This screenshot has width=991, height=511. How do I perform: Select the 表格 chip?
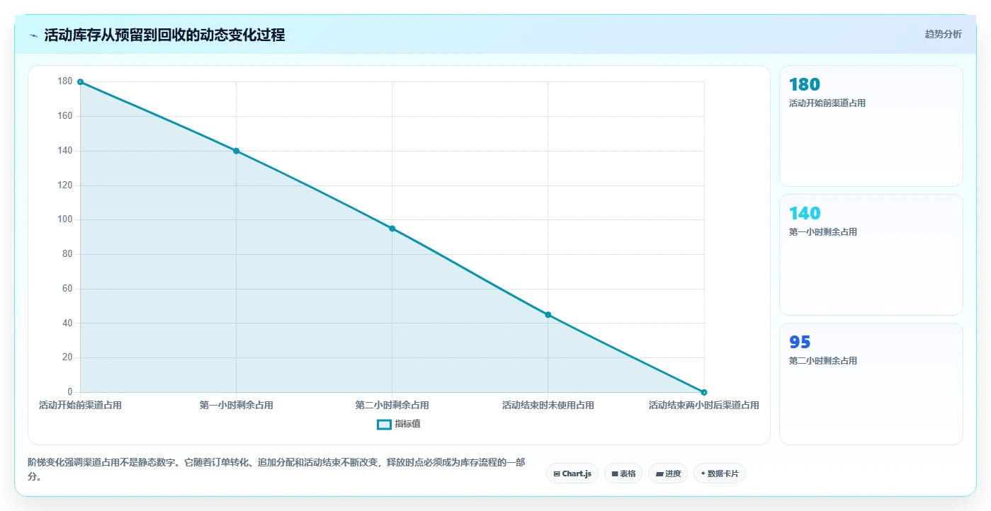point(623,473)
